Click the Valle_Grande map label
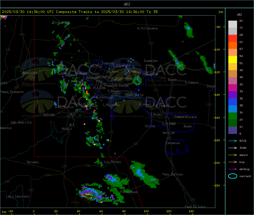Image resolution: width=254 pixels, height=215 pixels. (84, 104)
